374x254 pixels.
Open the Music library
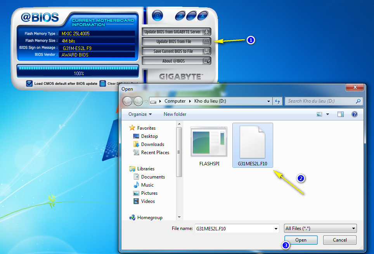pyautogui.click(x=147, y=185)
